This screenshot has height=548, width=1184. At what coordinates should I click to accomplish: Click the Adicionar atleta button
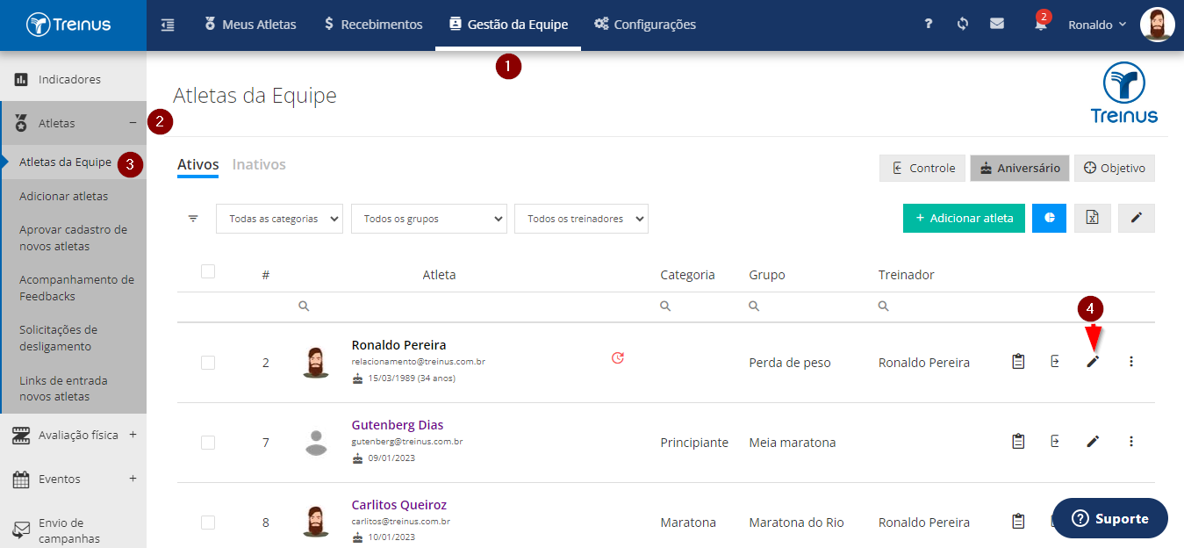964,218
